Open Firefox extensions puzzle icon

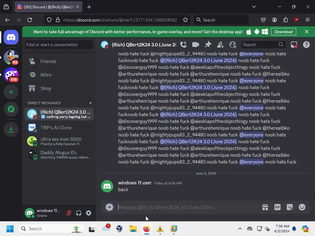point(285,20)
